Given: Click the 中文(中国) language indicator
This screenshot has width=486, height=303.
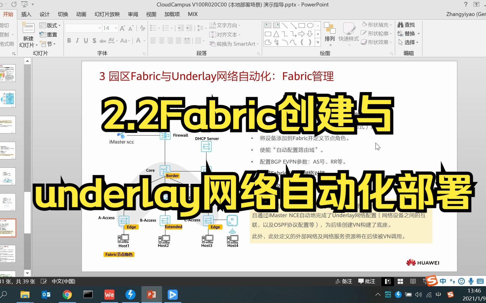Looking at the screenshot, I should click(x=63, y=281).
